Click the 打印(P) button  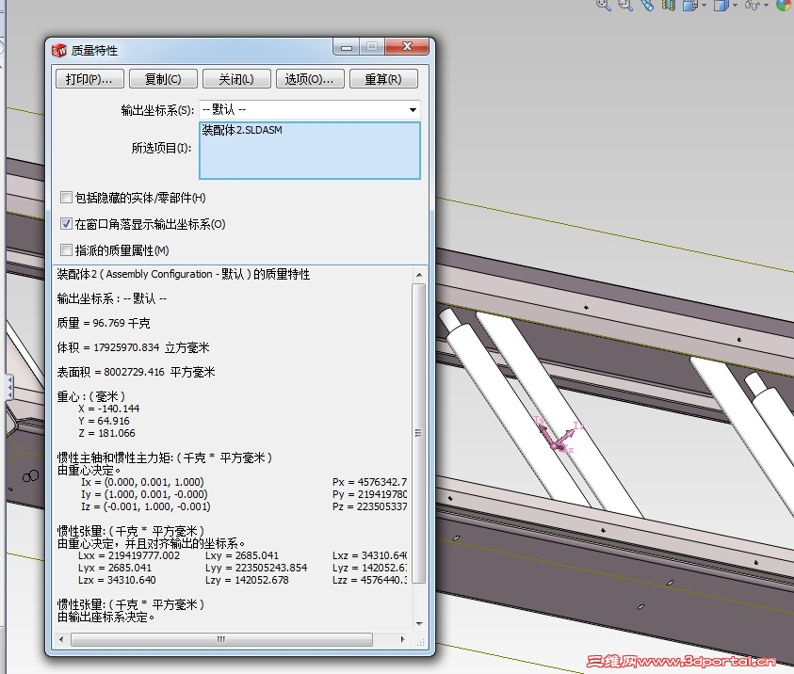[x=89, y=78]
